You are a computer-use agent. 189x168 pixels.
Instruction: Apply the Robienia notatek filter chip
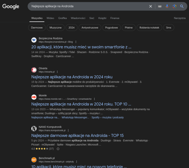(149, 27)
